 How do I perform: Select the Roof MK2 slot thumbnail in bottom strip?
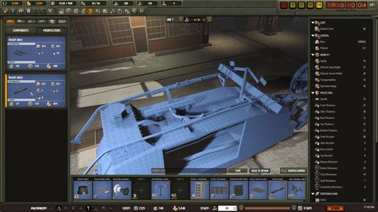point(278,190)
